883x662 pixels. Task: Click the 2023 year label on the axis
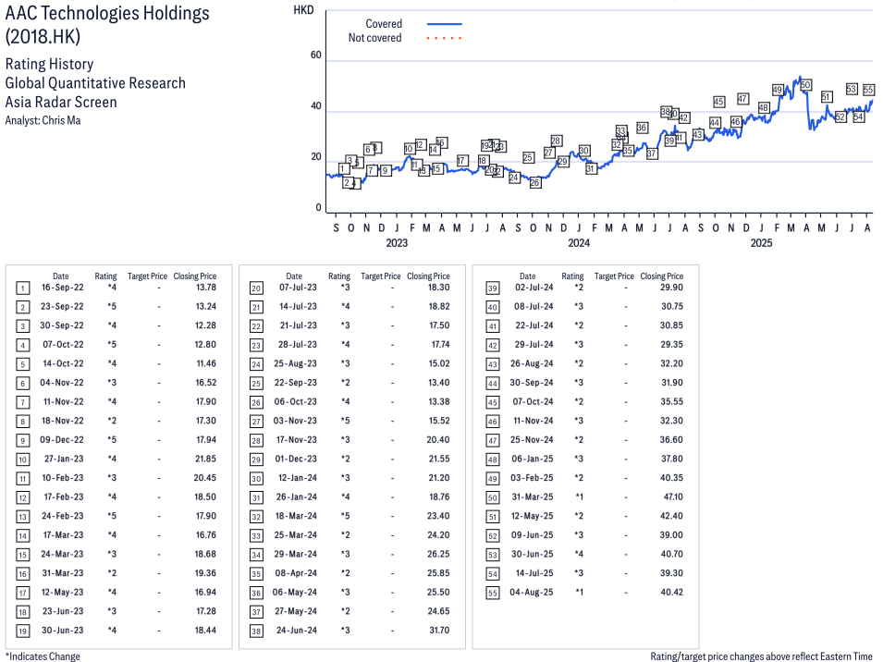397,243
